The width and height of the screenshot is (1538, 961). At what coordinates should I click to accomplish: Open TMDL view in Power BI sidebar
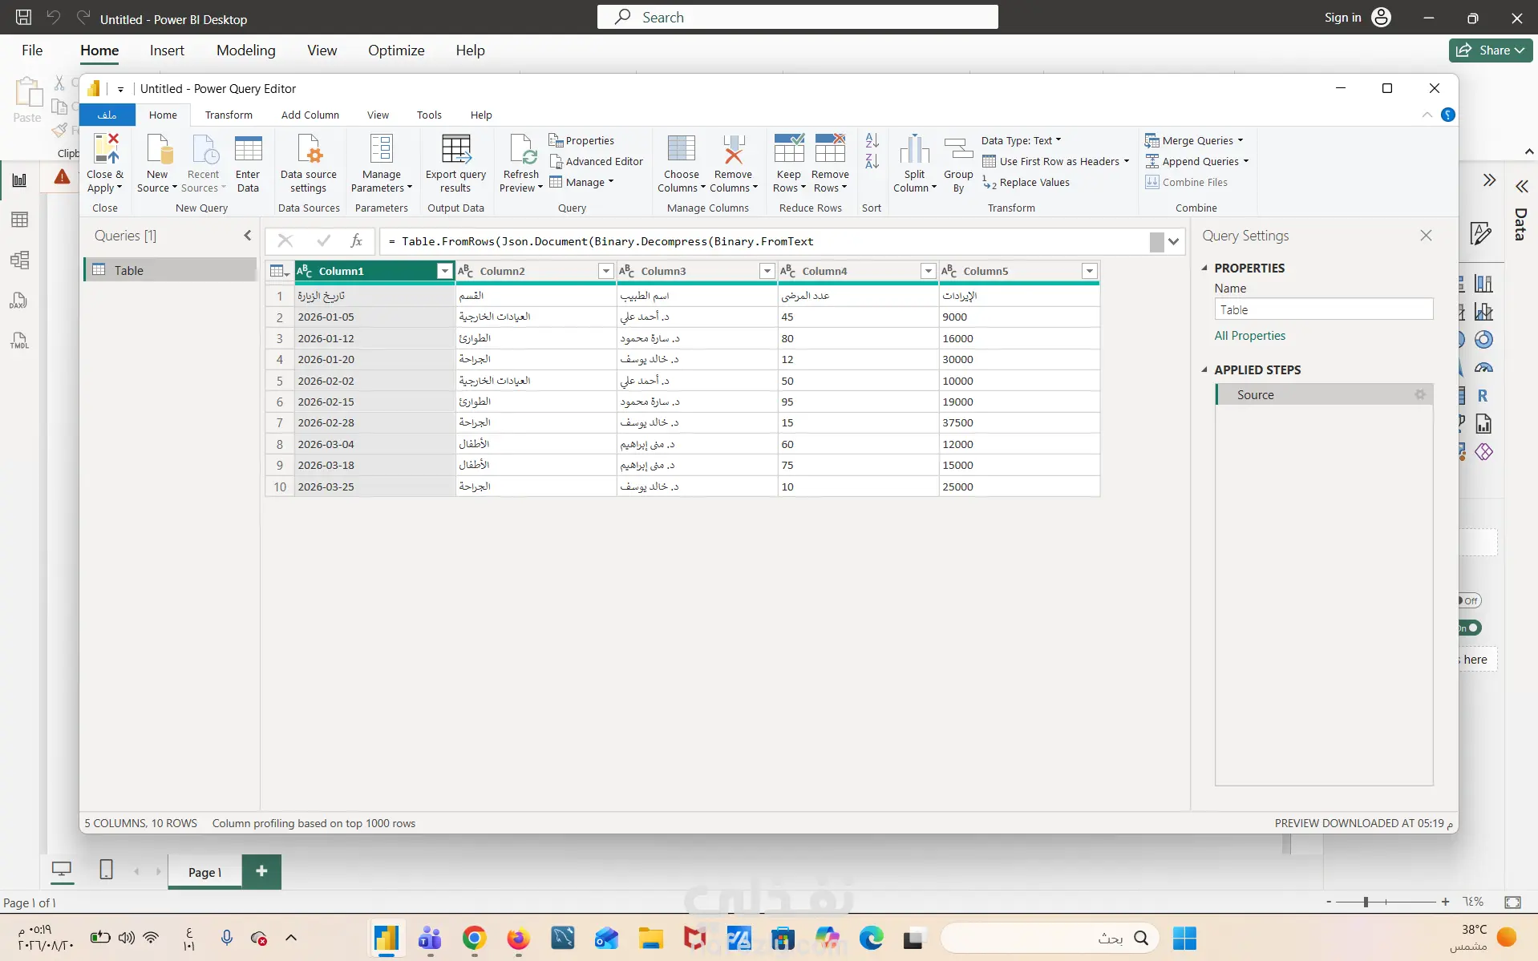click(19, 341)
